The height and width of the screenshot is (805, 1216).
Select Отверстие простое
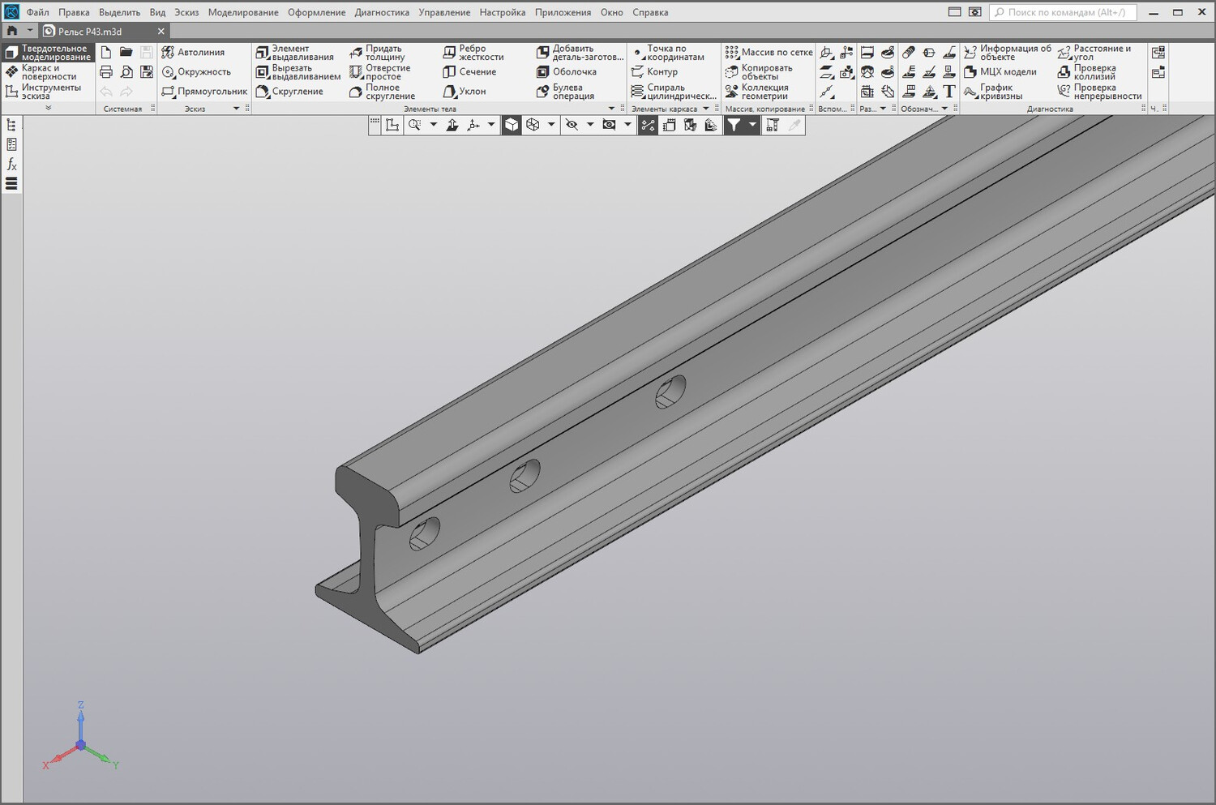pyautogui.click(x=380, y=72)
